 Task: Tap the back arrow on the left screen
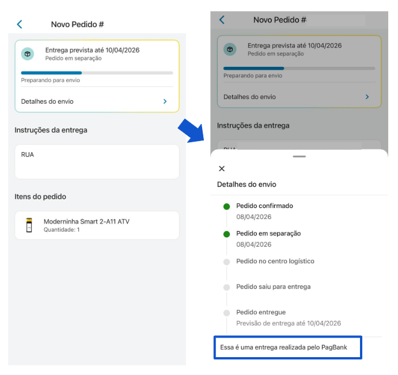point(20,24)
